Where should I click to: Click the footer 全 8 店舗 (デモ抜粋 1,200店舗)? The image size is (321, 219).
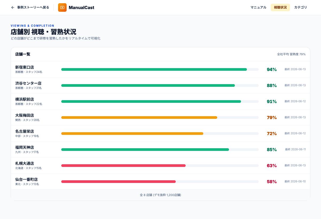[160, 195]
